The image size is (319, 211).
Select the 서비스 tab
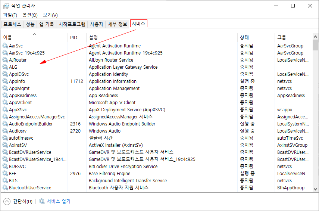click(x=138, y=24)
